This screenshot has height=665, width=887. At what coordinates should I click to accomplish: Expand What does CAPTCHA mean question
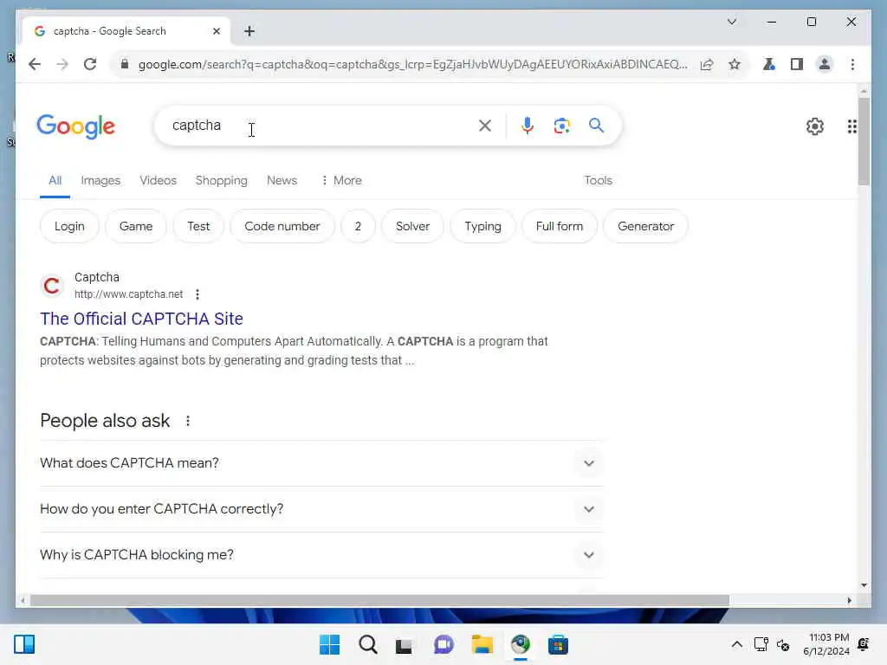(x=321, y=463)
